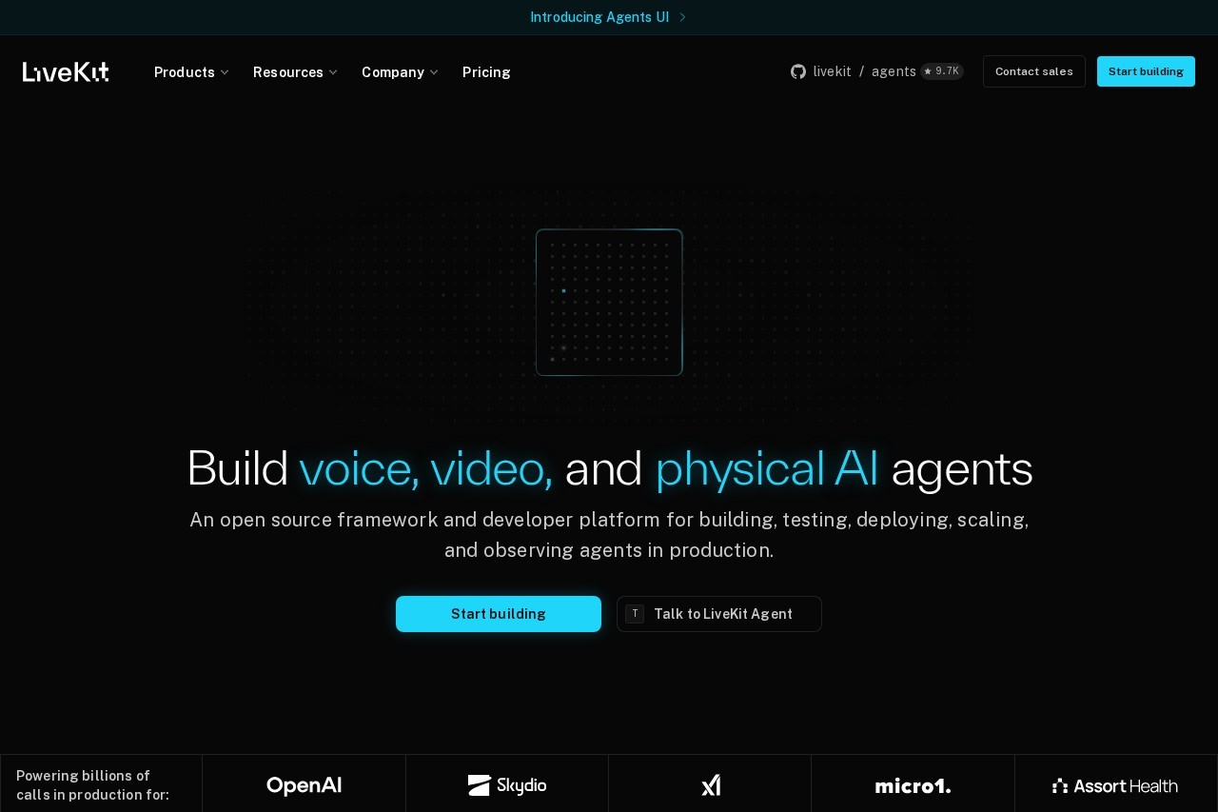Click the large Start building hero button
The image size is (1218, 812).
coord(499,614)
